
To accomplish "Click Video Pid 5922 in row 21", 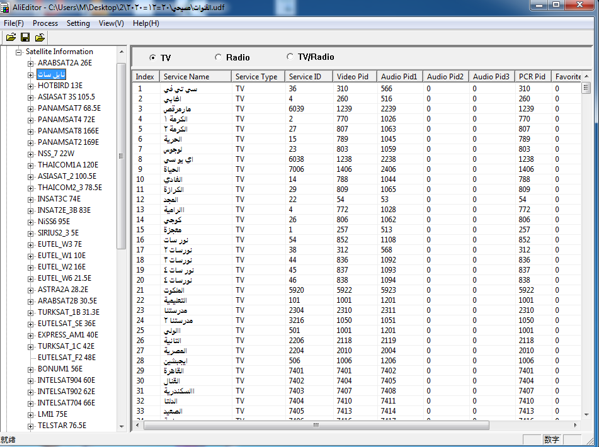I will (x=344, y=290).
